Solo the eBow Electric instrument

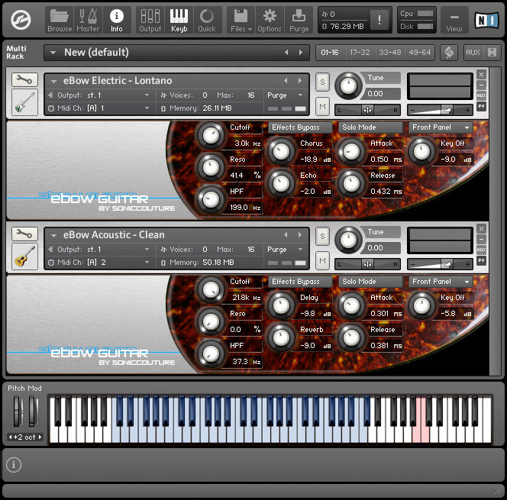coord(322,82)
